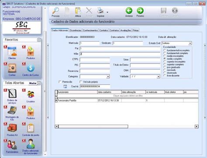Viewport: 207px width, 158px height.
Task: Close Usuários screen with red X
Action: 24,90
